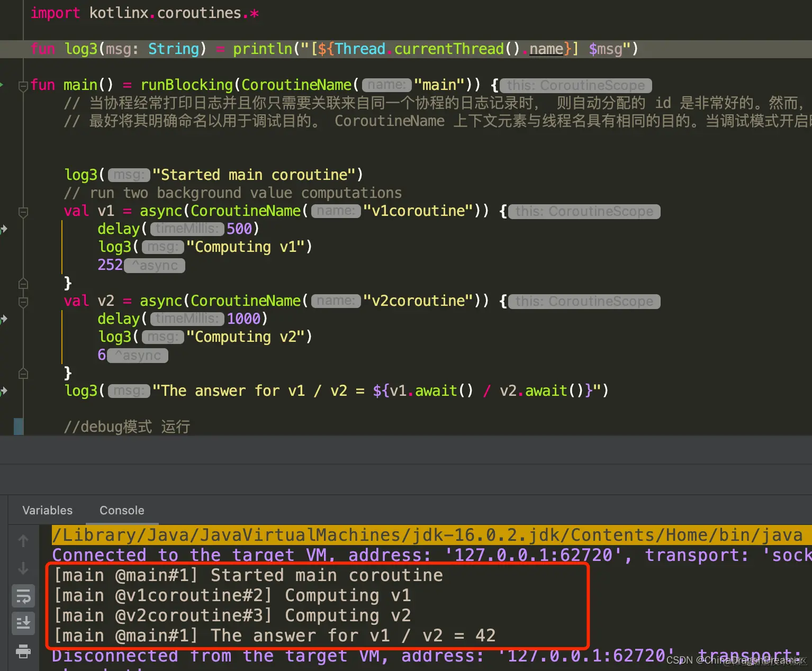812x671 pixels.
Task: Click msg: hint before "Computing v2"
Action: [163, 337]
